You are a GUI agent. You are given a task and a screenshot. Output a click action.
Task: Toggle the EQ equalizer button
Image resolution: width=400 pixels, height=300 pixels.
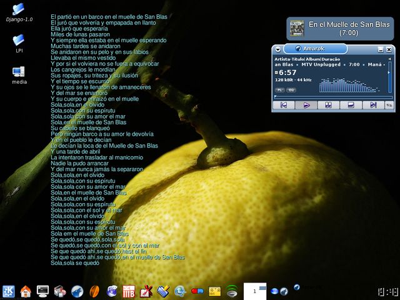pyautogui.click(x=291, y=90)
